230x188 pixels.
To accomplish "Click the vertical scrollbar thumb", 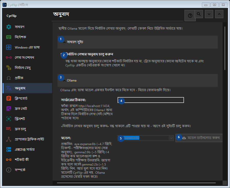I will click(x=225, y=48).
